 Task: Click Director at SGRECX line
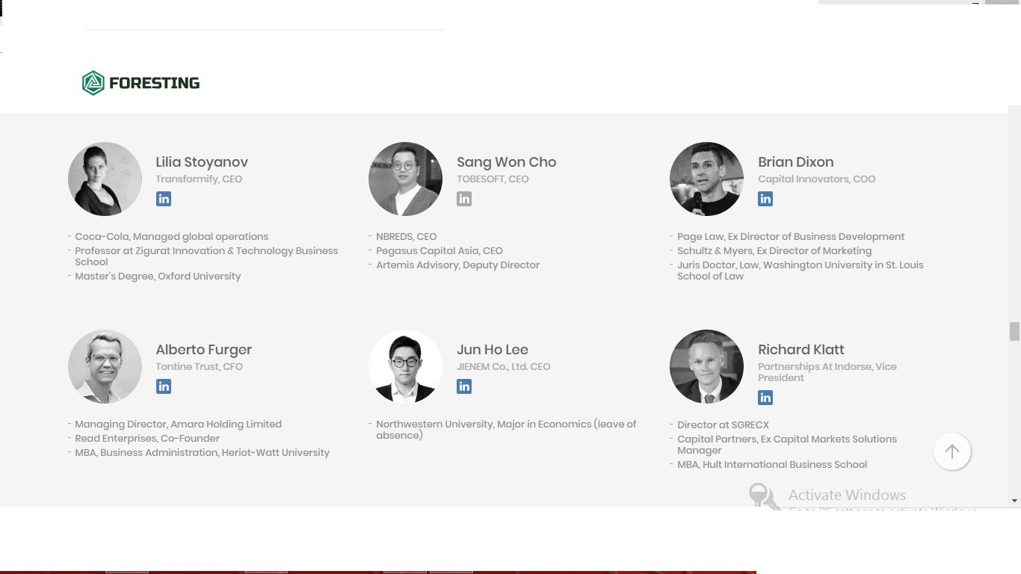(x=723, y=425)
